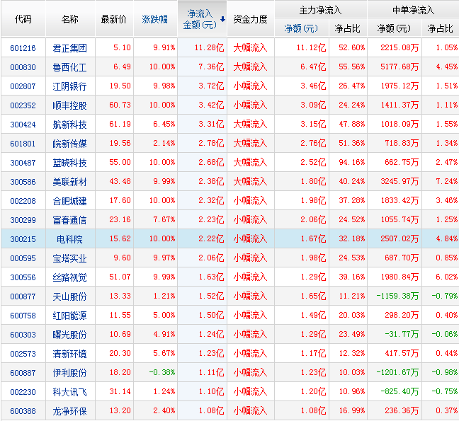Open stock code 002352
459x421 pixels.
tap(23, 105)
